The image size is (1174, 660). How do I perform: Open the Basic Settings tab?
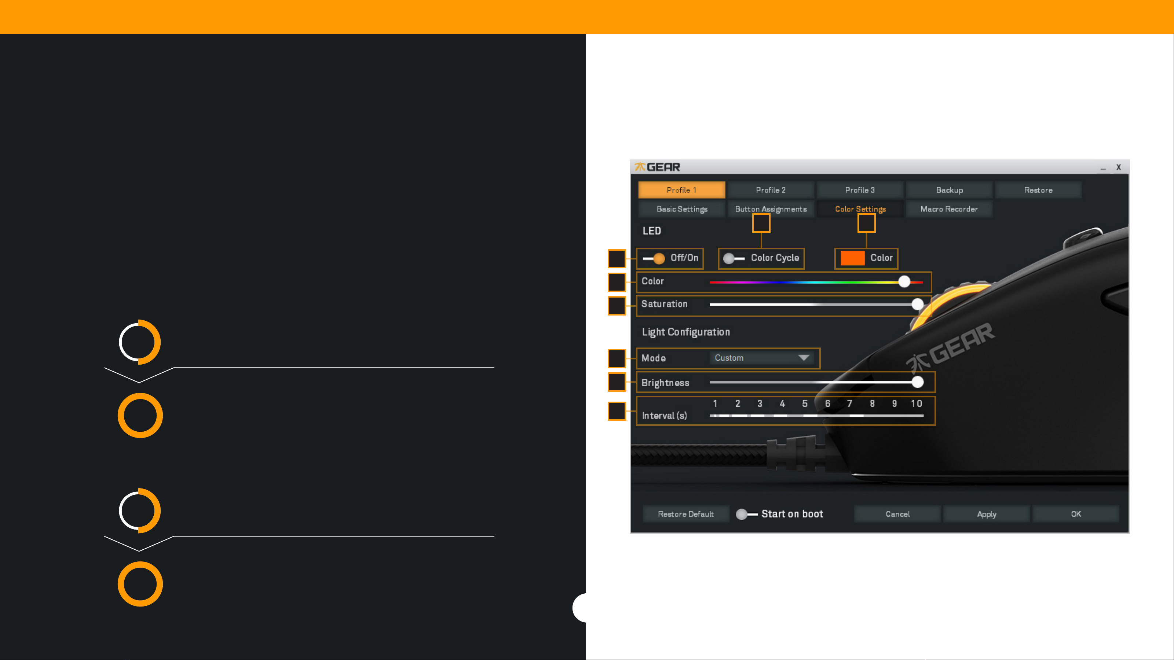(x=682, y=209)
